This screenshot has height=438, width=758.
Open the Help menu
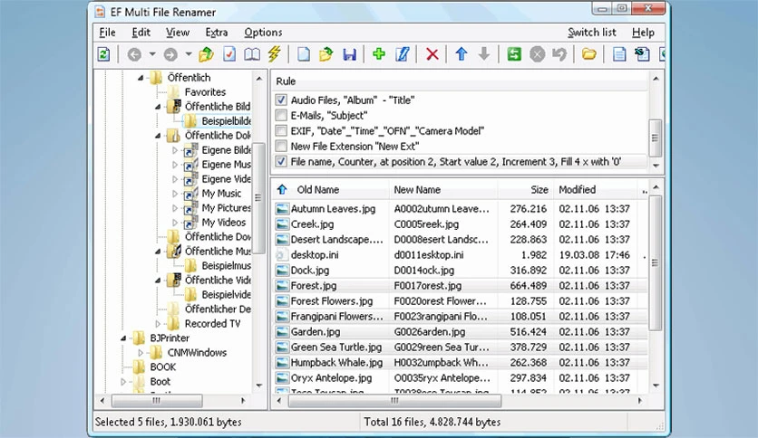643,33
